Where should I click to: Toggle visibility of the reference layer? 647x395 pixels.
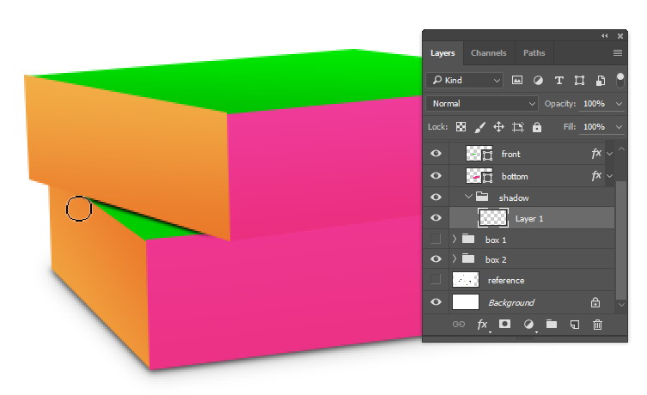pyautogui.click(x=436, y=280)
